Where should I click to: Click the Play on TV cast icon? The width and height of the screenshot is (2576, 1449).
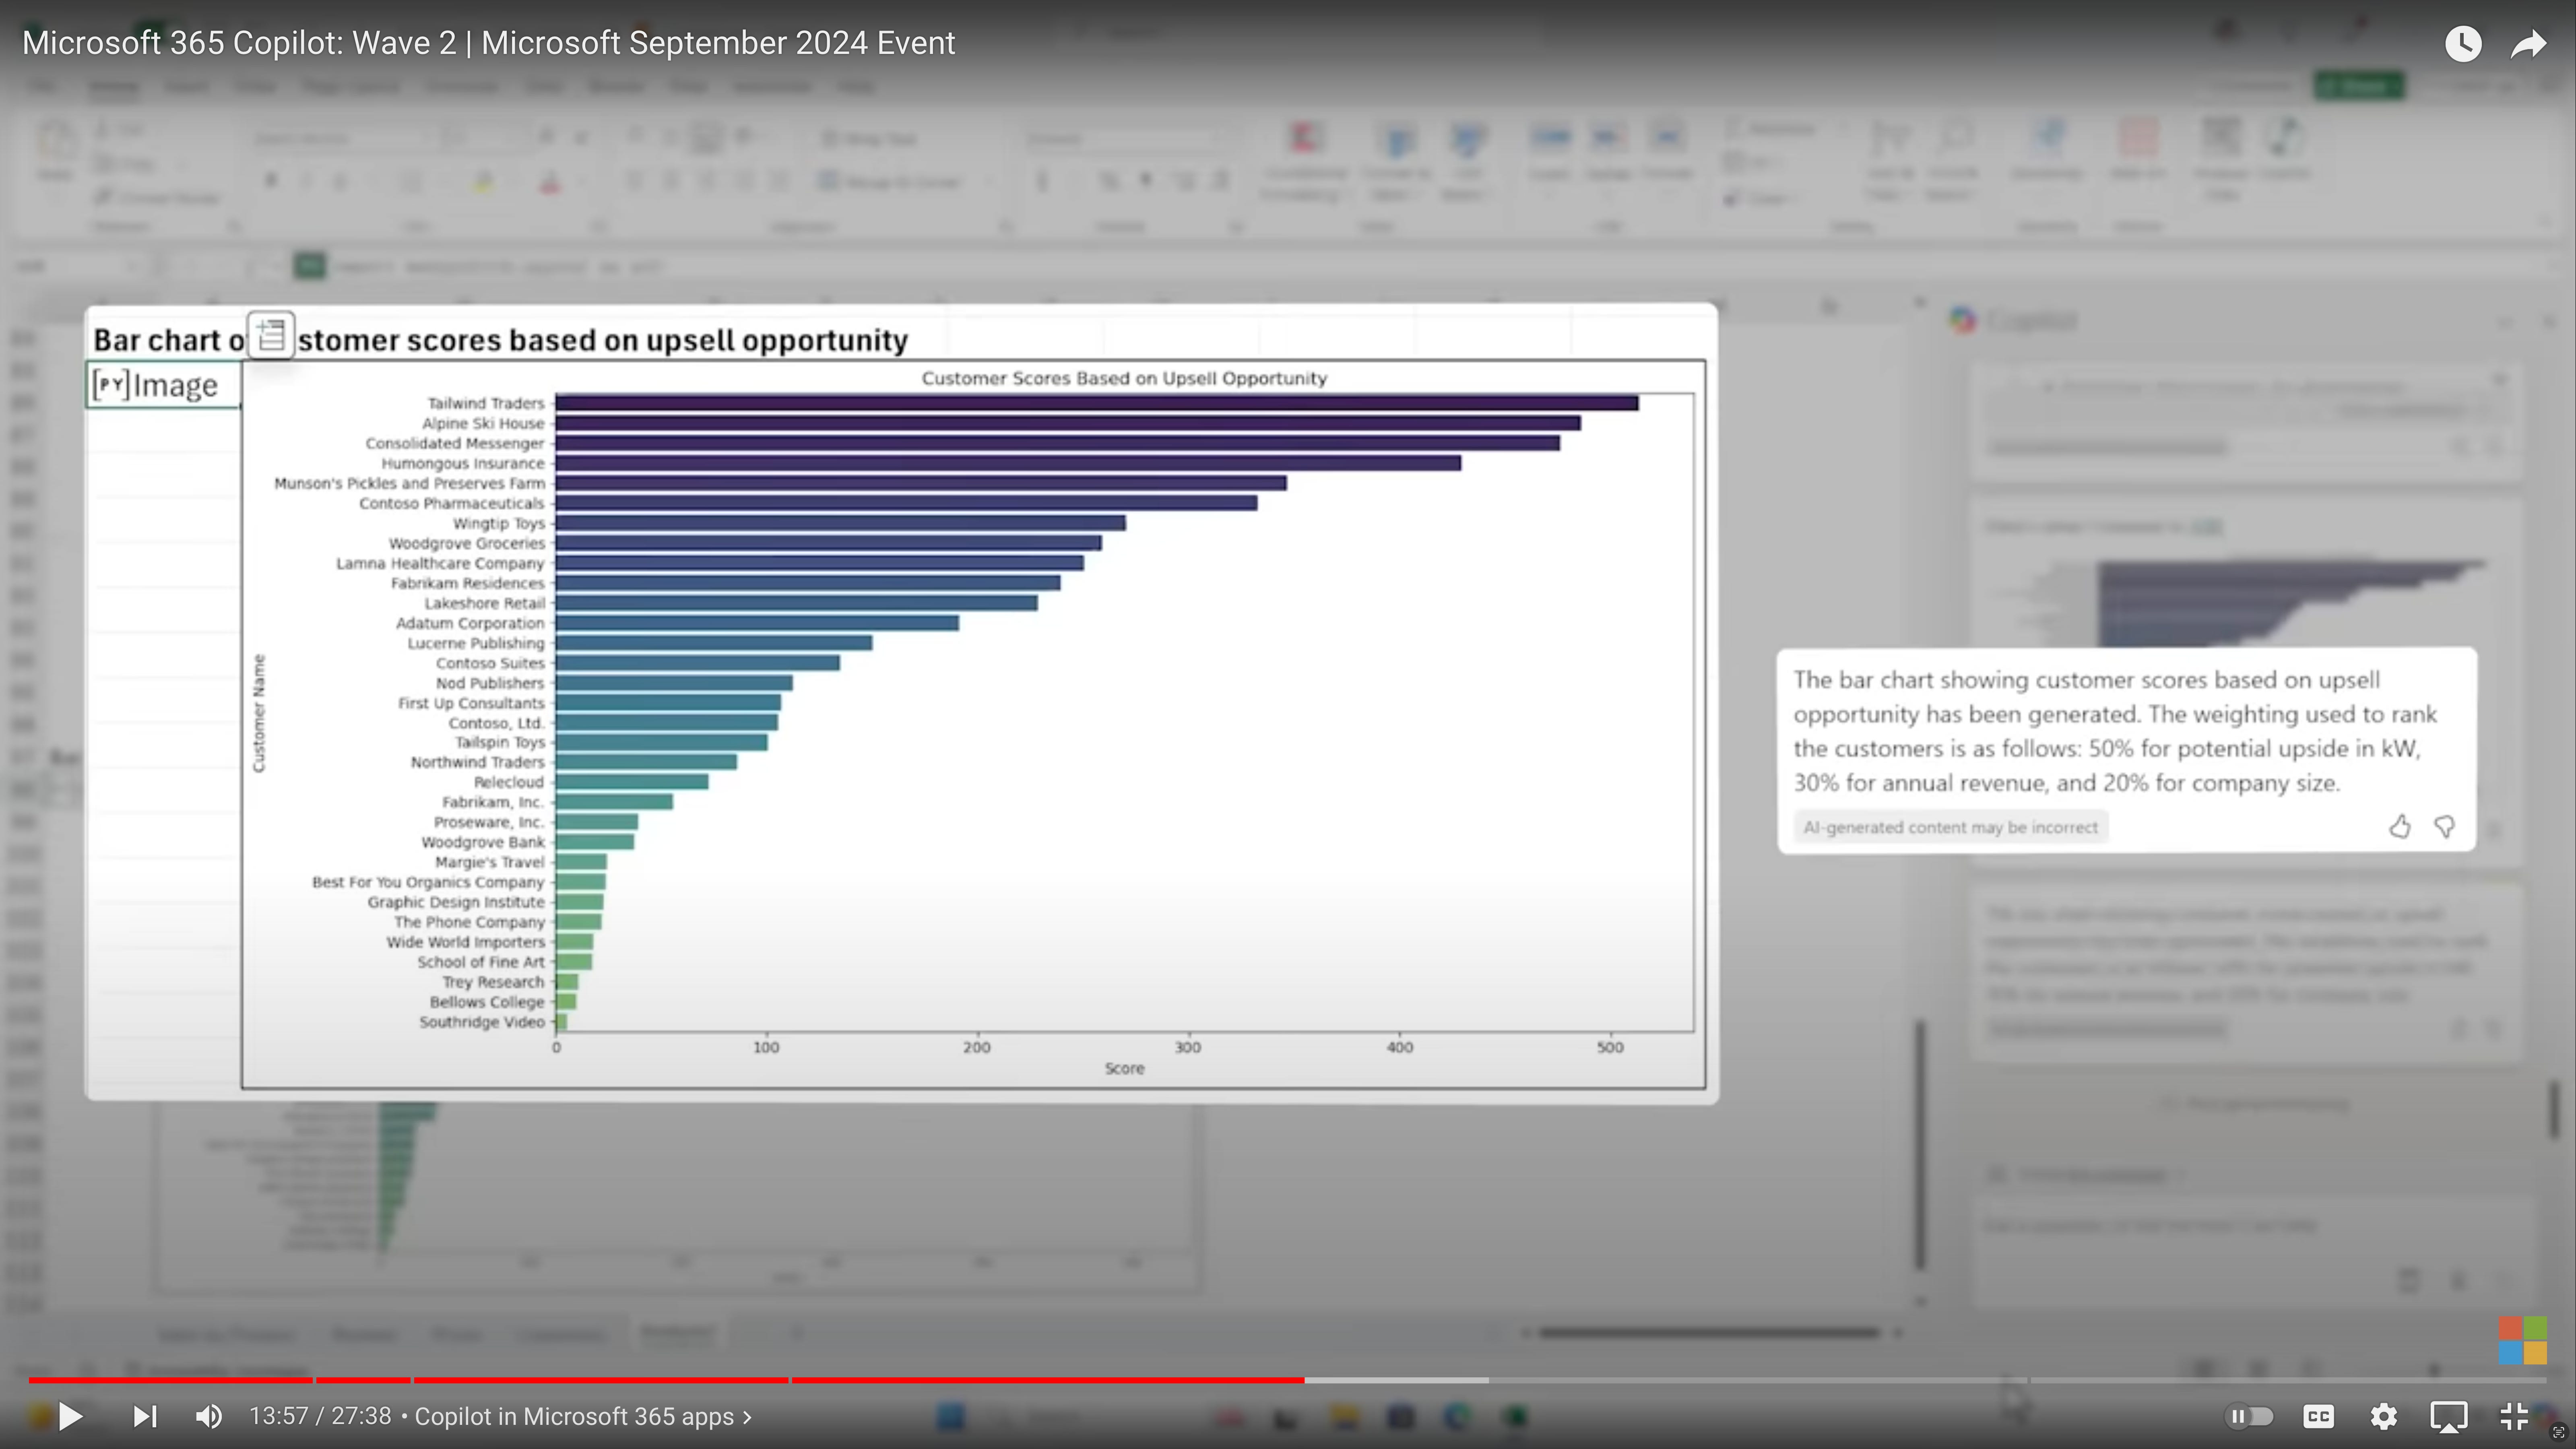click(x=2449, y=1416)
